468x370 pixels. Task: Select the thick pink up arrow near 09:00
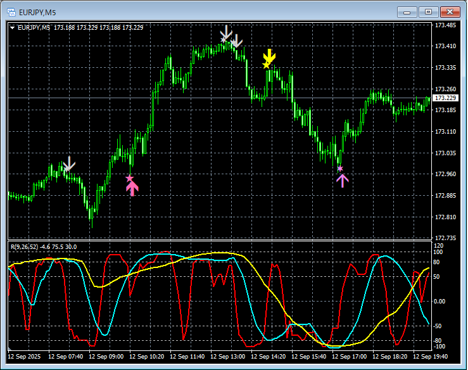(132, 189)
